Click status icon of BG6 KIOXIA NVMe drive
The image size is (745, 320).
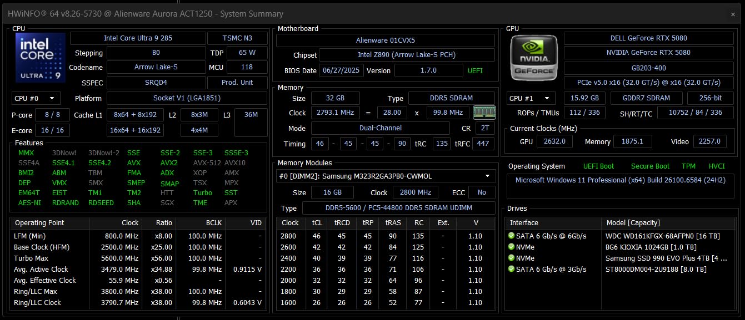tap(511, 247)
